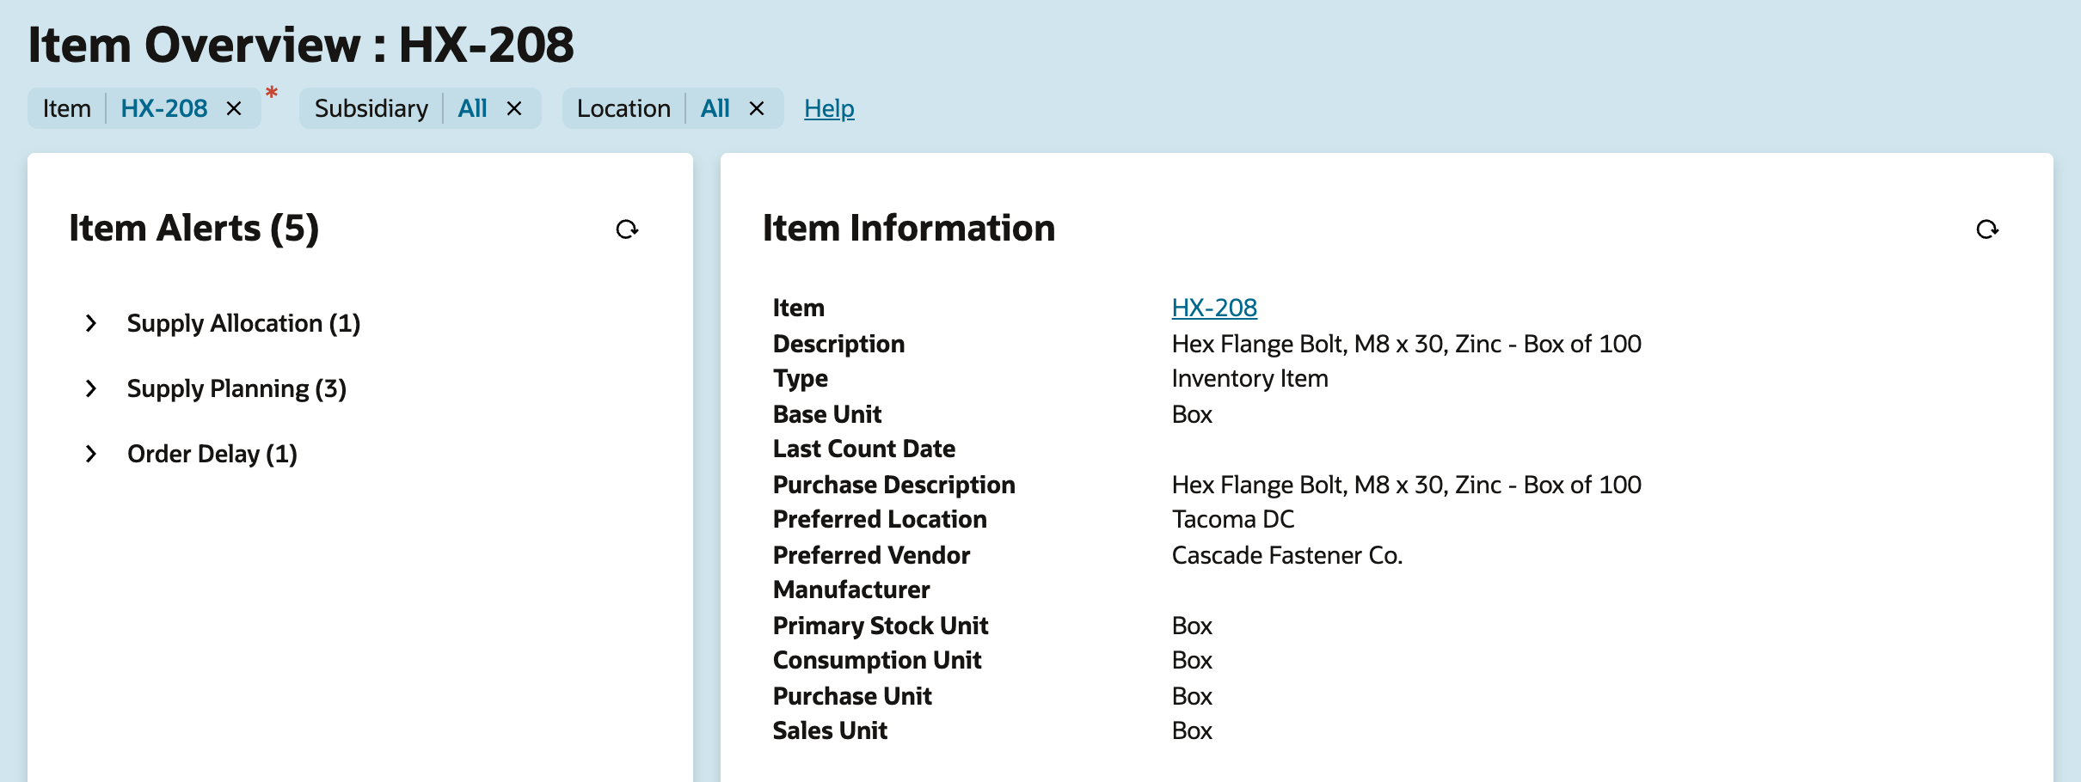Change Subsidiary filter value All
This screenshot has width=2081, height=782.
[472, 108]
